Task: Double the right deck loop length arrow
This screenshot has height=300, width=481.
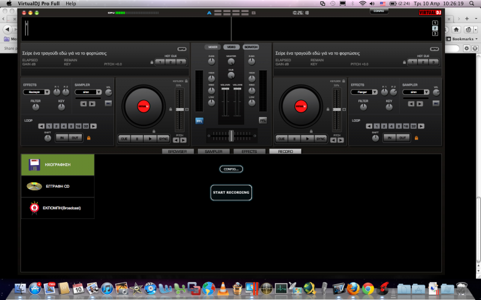Action: point(421,126)
